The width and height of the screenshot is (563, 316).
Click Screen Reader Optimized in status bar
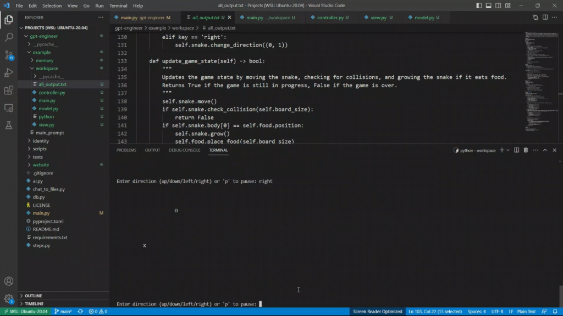pos(377,312)
